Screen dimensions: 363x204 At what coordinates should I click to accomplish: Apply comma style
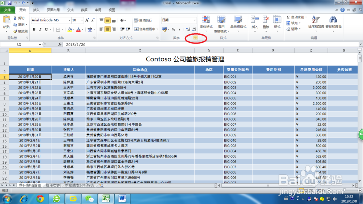(x=180, y=29)
